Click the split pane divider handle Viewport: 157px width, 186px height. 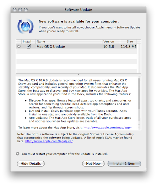78,75
